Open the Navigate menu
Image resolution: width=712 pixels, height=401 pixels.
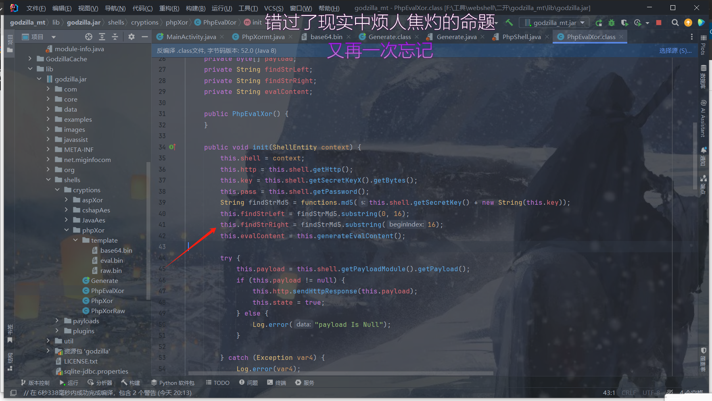pyautogui.click(x=115, y=8)
